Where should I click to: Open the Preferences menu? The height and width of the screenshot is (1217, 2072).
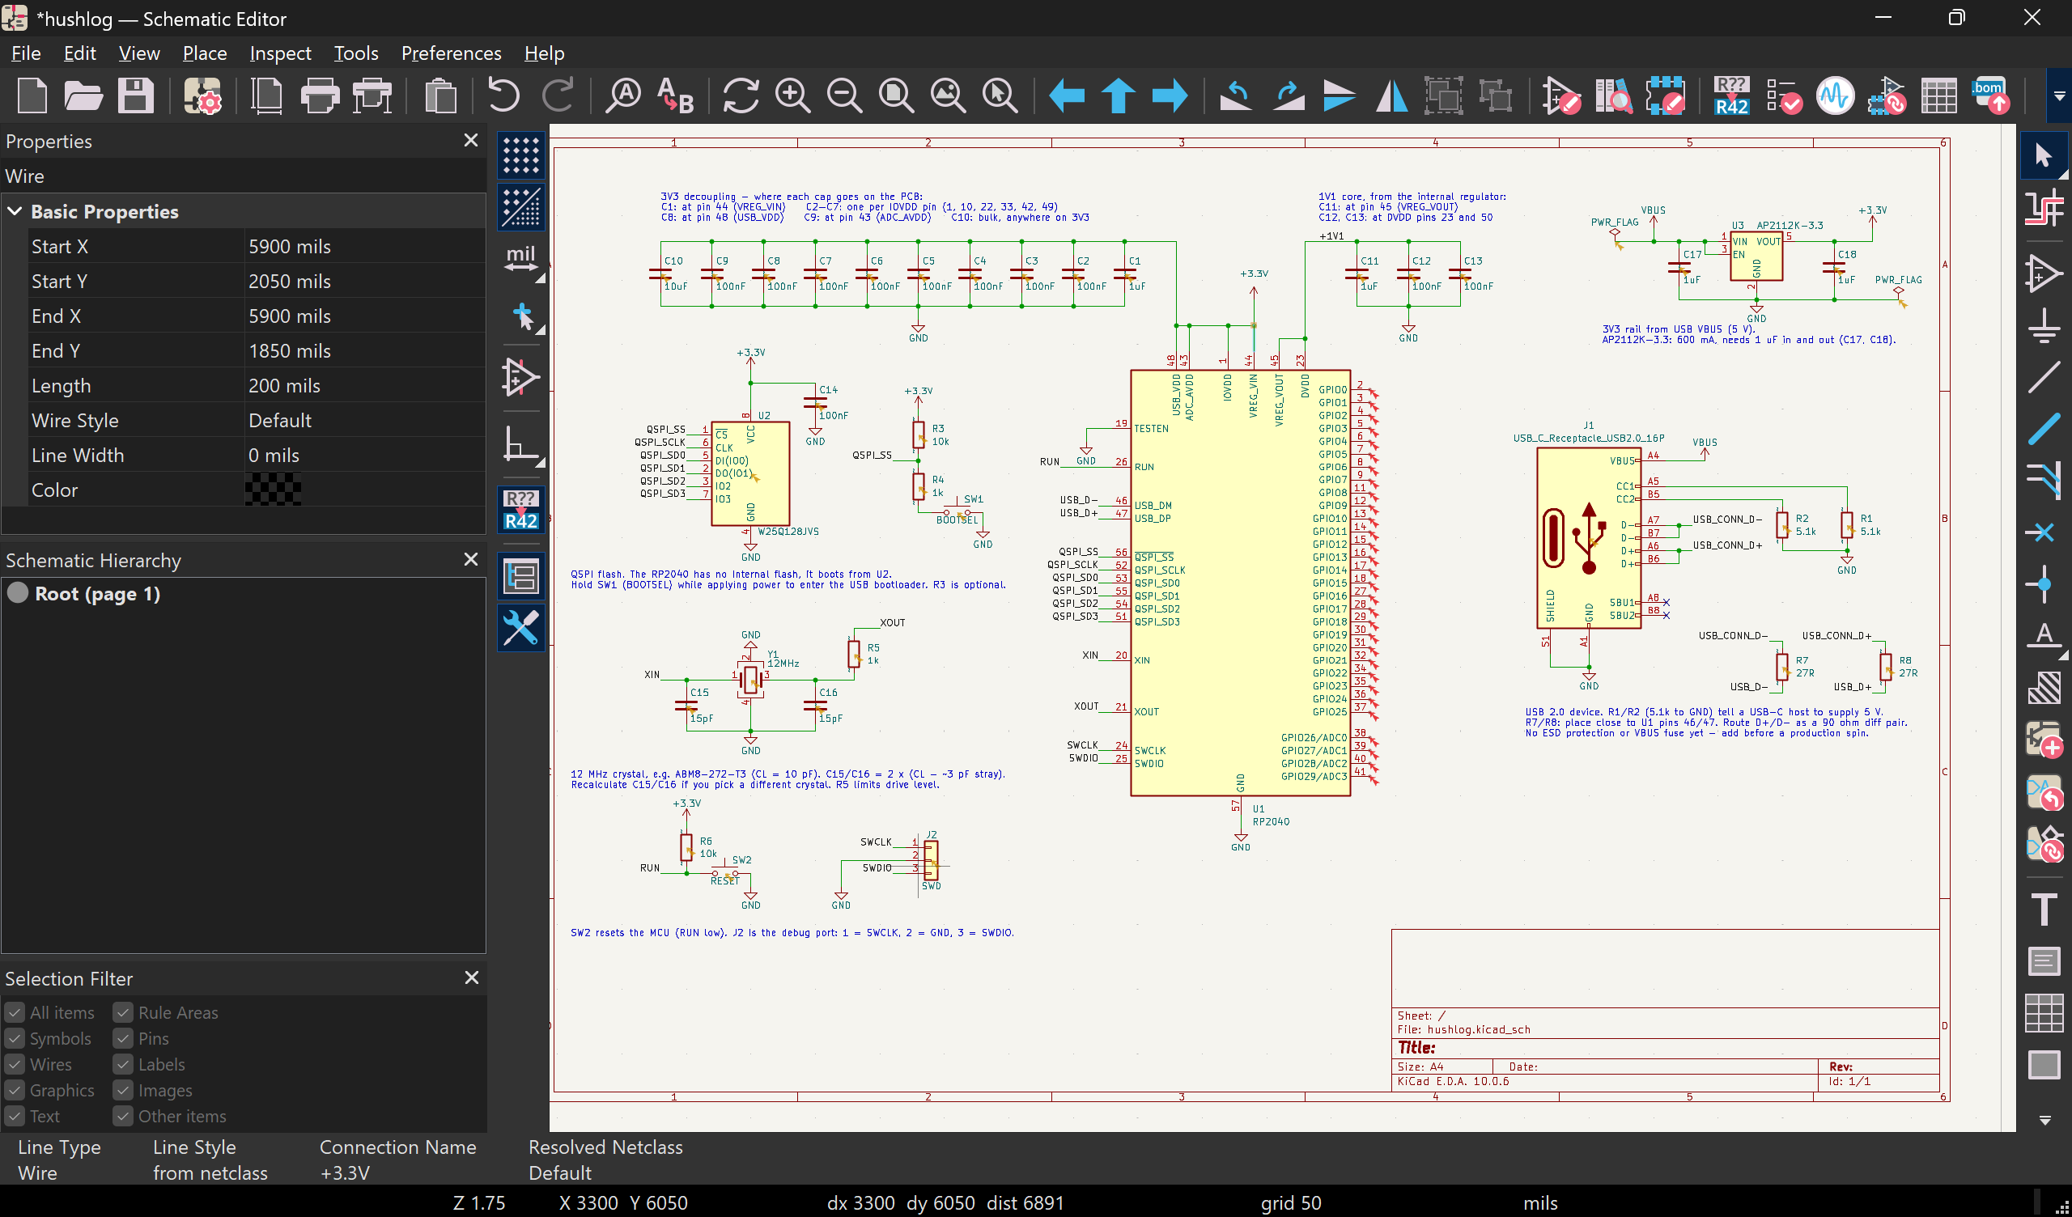452,53
